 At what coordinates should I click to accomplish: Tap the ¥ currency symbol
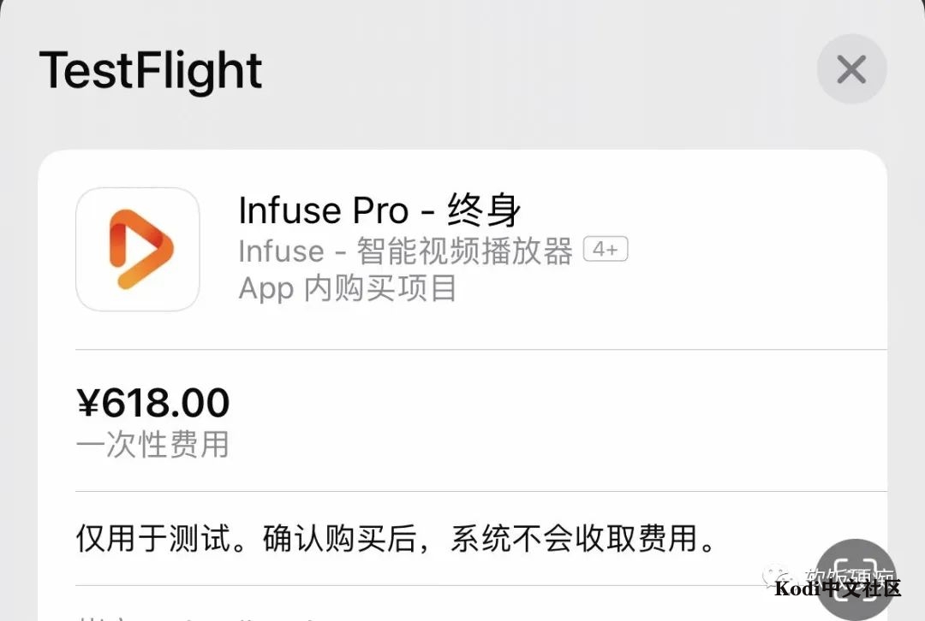pyautogui.click(x=89, y=403)
